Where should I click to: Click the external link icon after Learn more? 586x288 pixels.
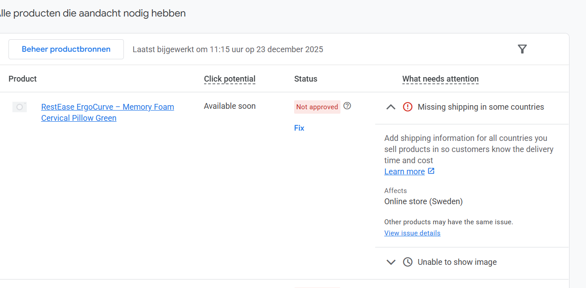(x=431, y=171)
